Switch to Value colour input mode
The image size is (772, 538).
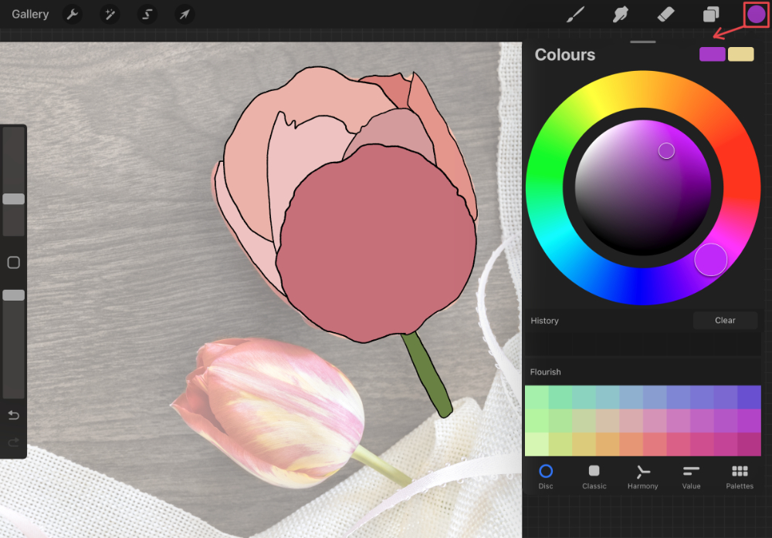(x=691, y=476)
